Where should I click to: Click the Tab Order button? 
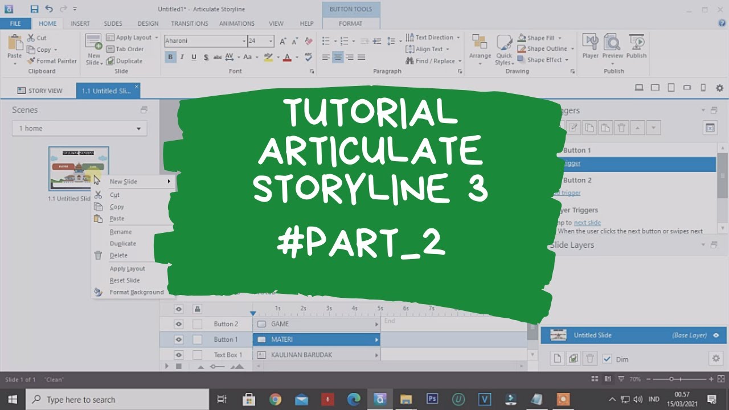[125, 49]
